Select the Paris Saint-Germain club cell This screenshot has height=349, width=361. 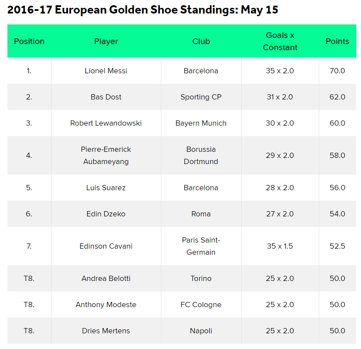tap(201, 246)
